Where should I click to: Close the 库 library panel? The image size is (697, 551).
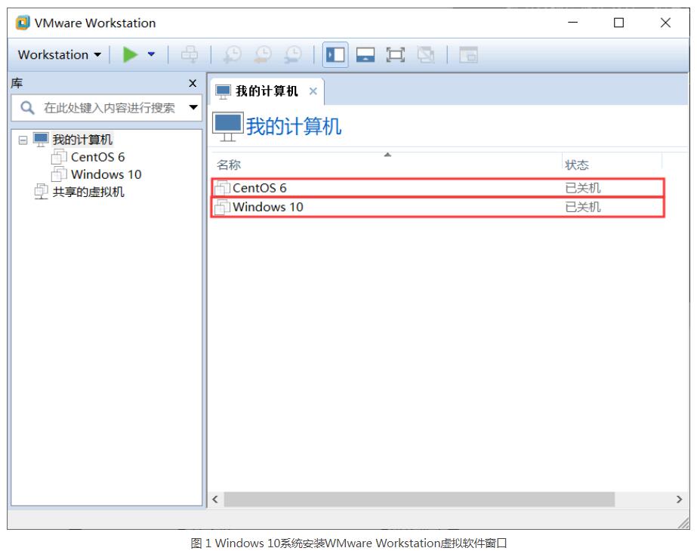coord(193,84)
